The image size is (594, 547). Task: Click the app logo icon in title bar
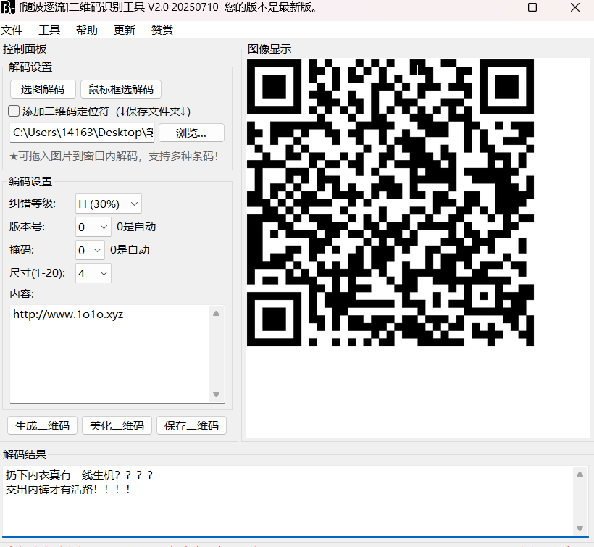[9, 8]
